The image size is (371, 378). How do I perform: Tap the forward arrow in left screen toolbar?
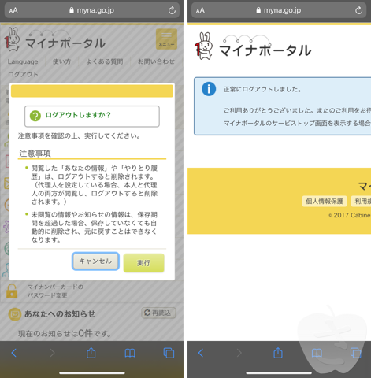click(x=52, y=353)
